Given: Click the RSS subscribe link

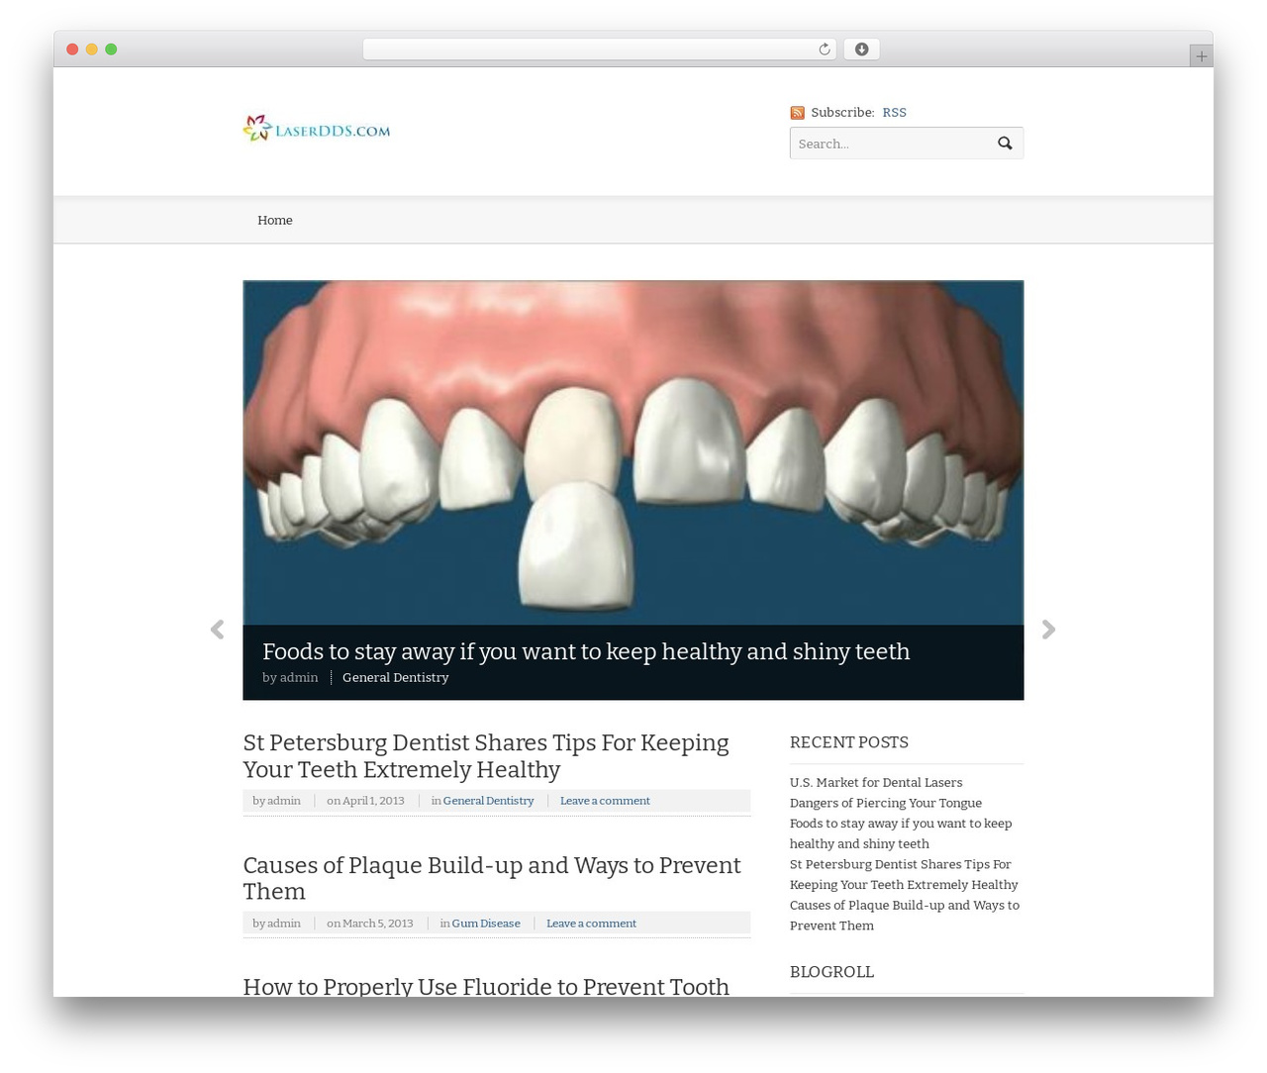Looking at the screenshot, I should (894, 113).
